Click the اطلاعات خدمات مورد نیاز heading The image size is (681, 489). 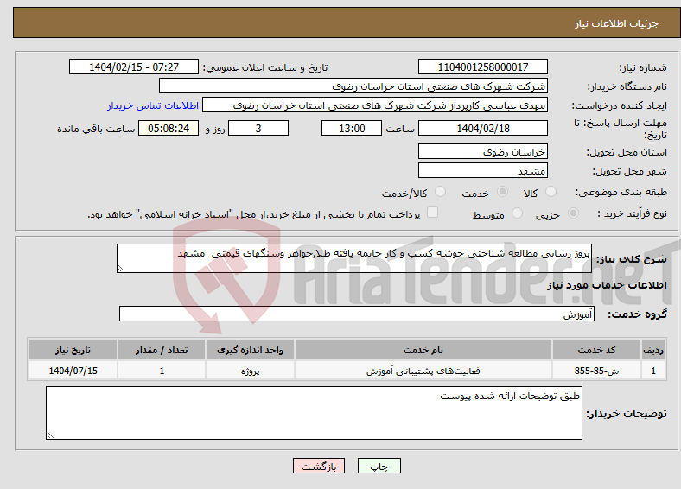pyautogui.click(x=607, y=285)
